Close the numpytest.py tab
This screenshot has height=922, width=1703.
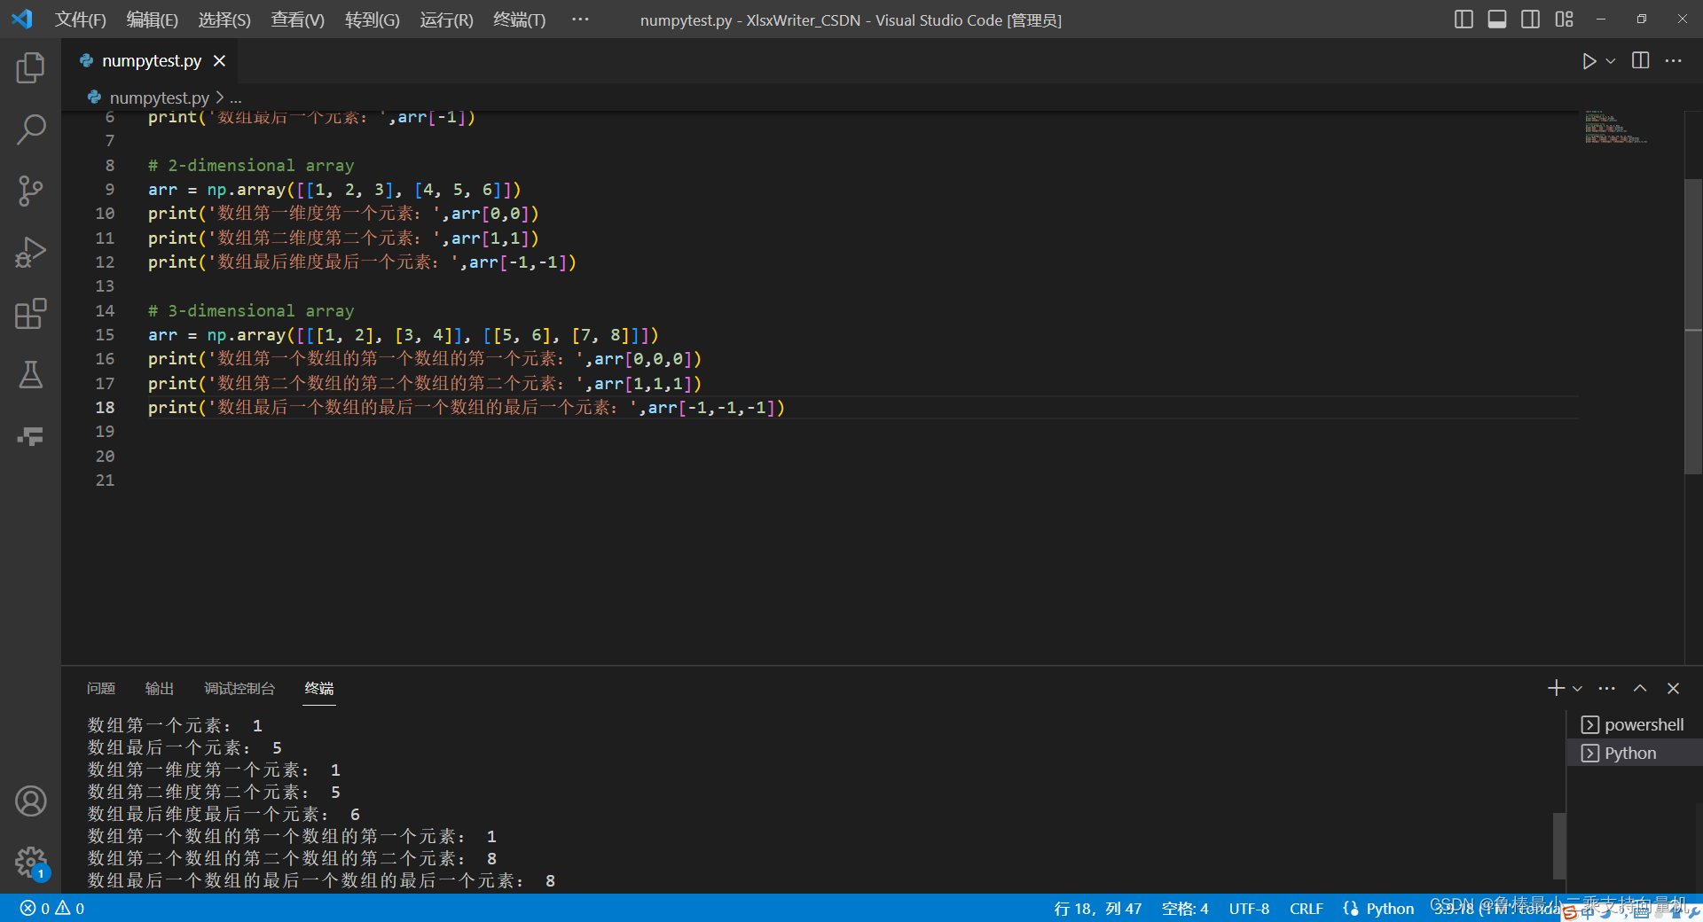(219, 60)
